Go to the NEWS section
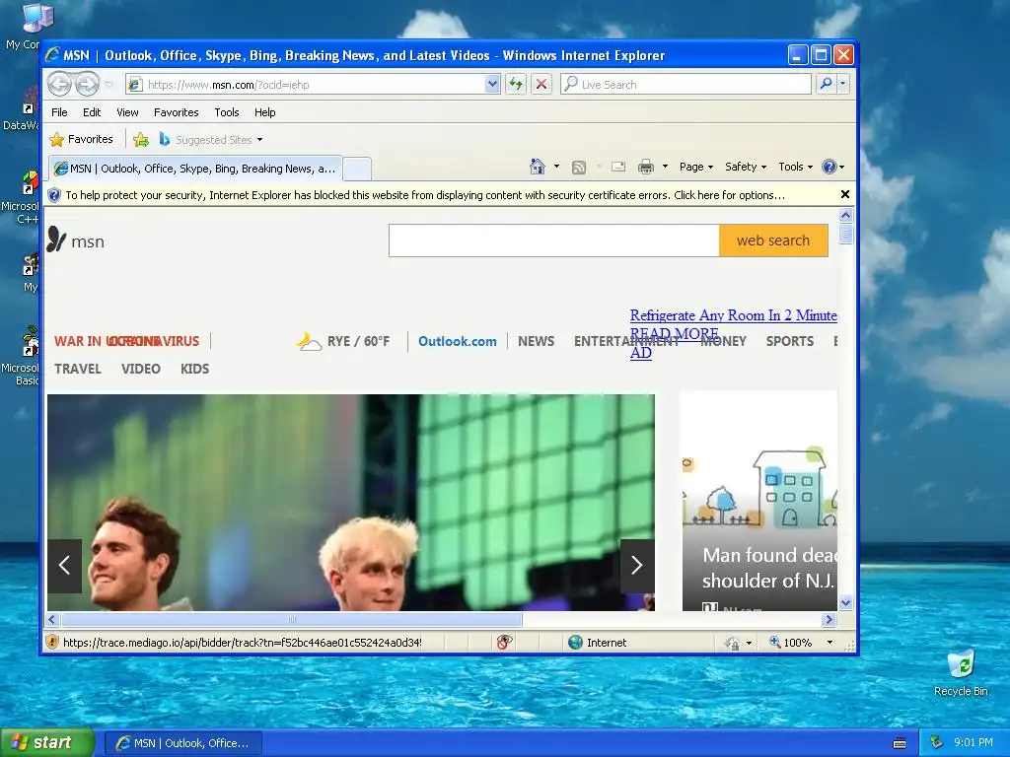1010x757 pixels. [x=536, y=341]
